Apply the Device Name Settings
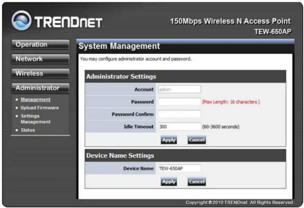This screenshot has height=208, width=304. tap(169, 182)
